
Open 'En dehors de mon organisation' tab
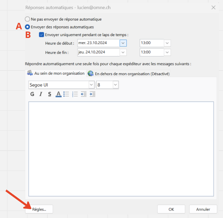click(128, 74)
